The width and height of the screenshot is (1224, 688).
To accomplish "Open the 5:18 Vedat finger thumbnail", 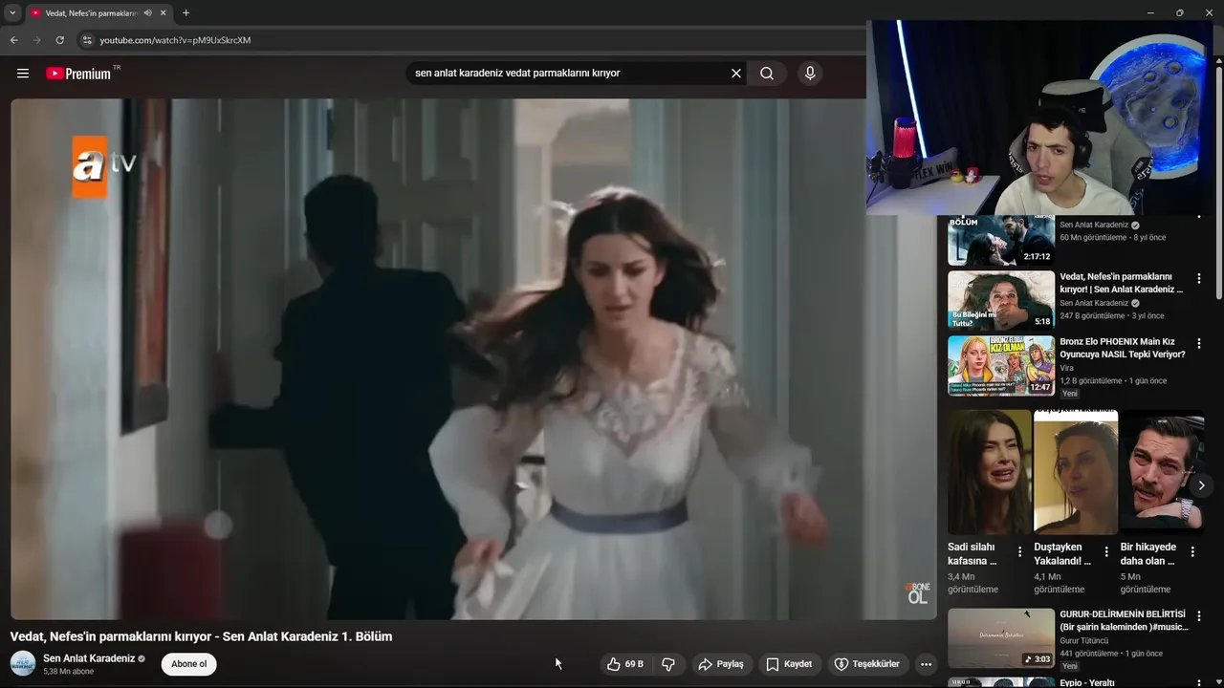I will coord(1001,300).
